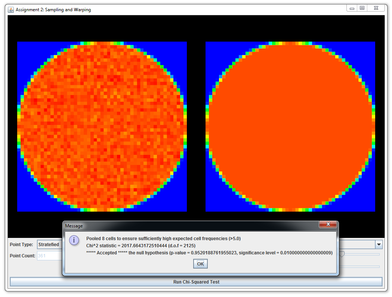Click the right smooth reference density disk

(x=290, y=126)
